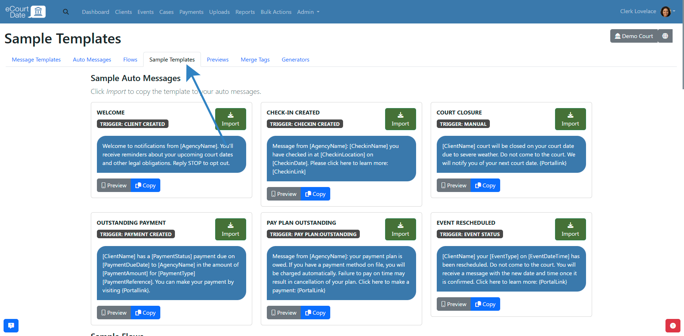Click the Trigger: Client Created badge

(133, 124)
